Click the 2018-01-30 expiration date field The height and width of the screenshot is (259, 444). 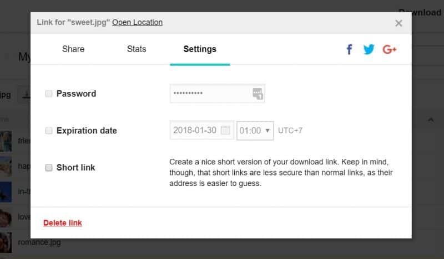tap(196, 131)
